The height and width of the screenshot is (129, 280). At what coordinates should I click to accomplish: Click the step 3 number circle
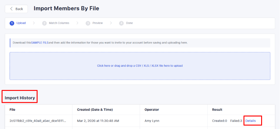click(x=88, y=23)
